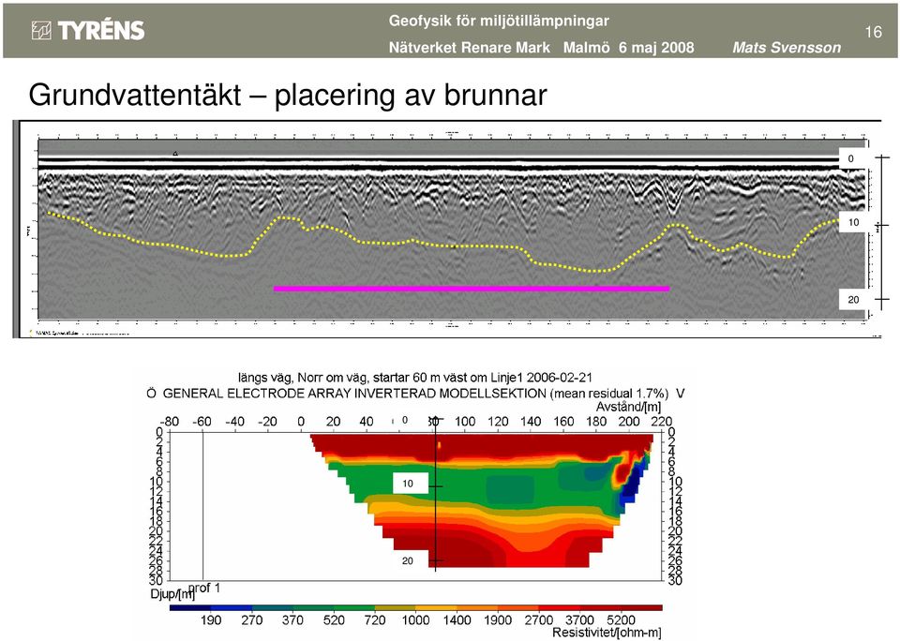Image resolution: width=900 pixels, height=641 pixels.
Task: Click the 'V' west marker right of title
Action: click(x=681, y=394)
